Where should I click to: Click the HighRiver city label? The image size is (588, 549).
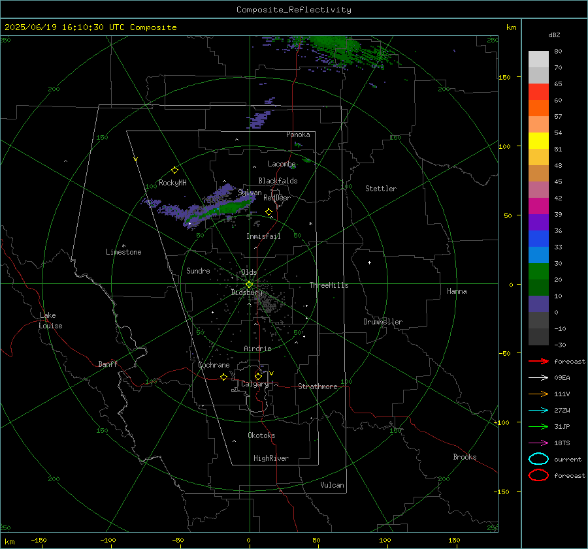click(x=271, y=458)
